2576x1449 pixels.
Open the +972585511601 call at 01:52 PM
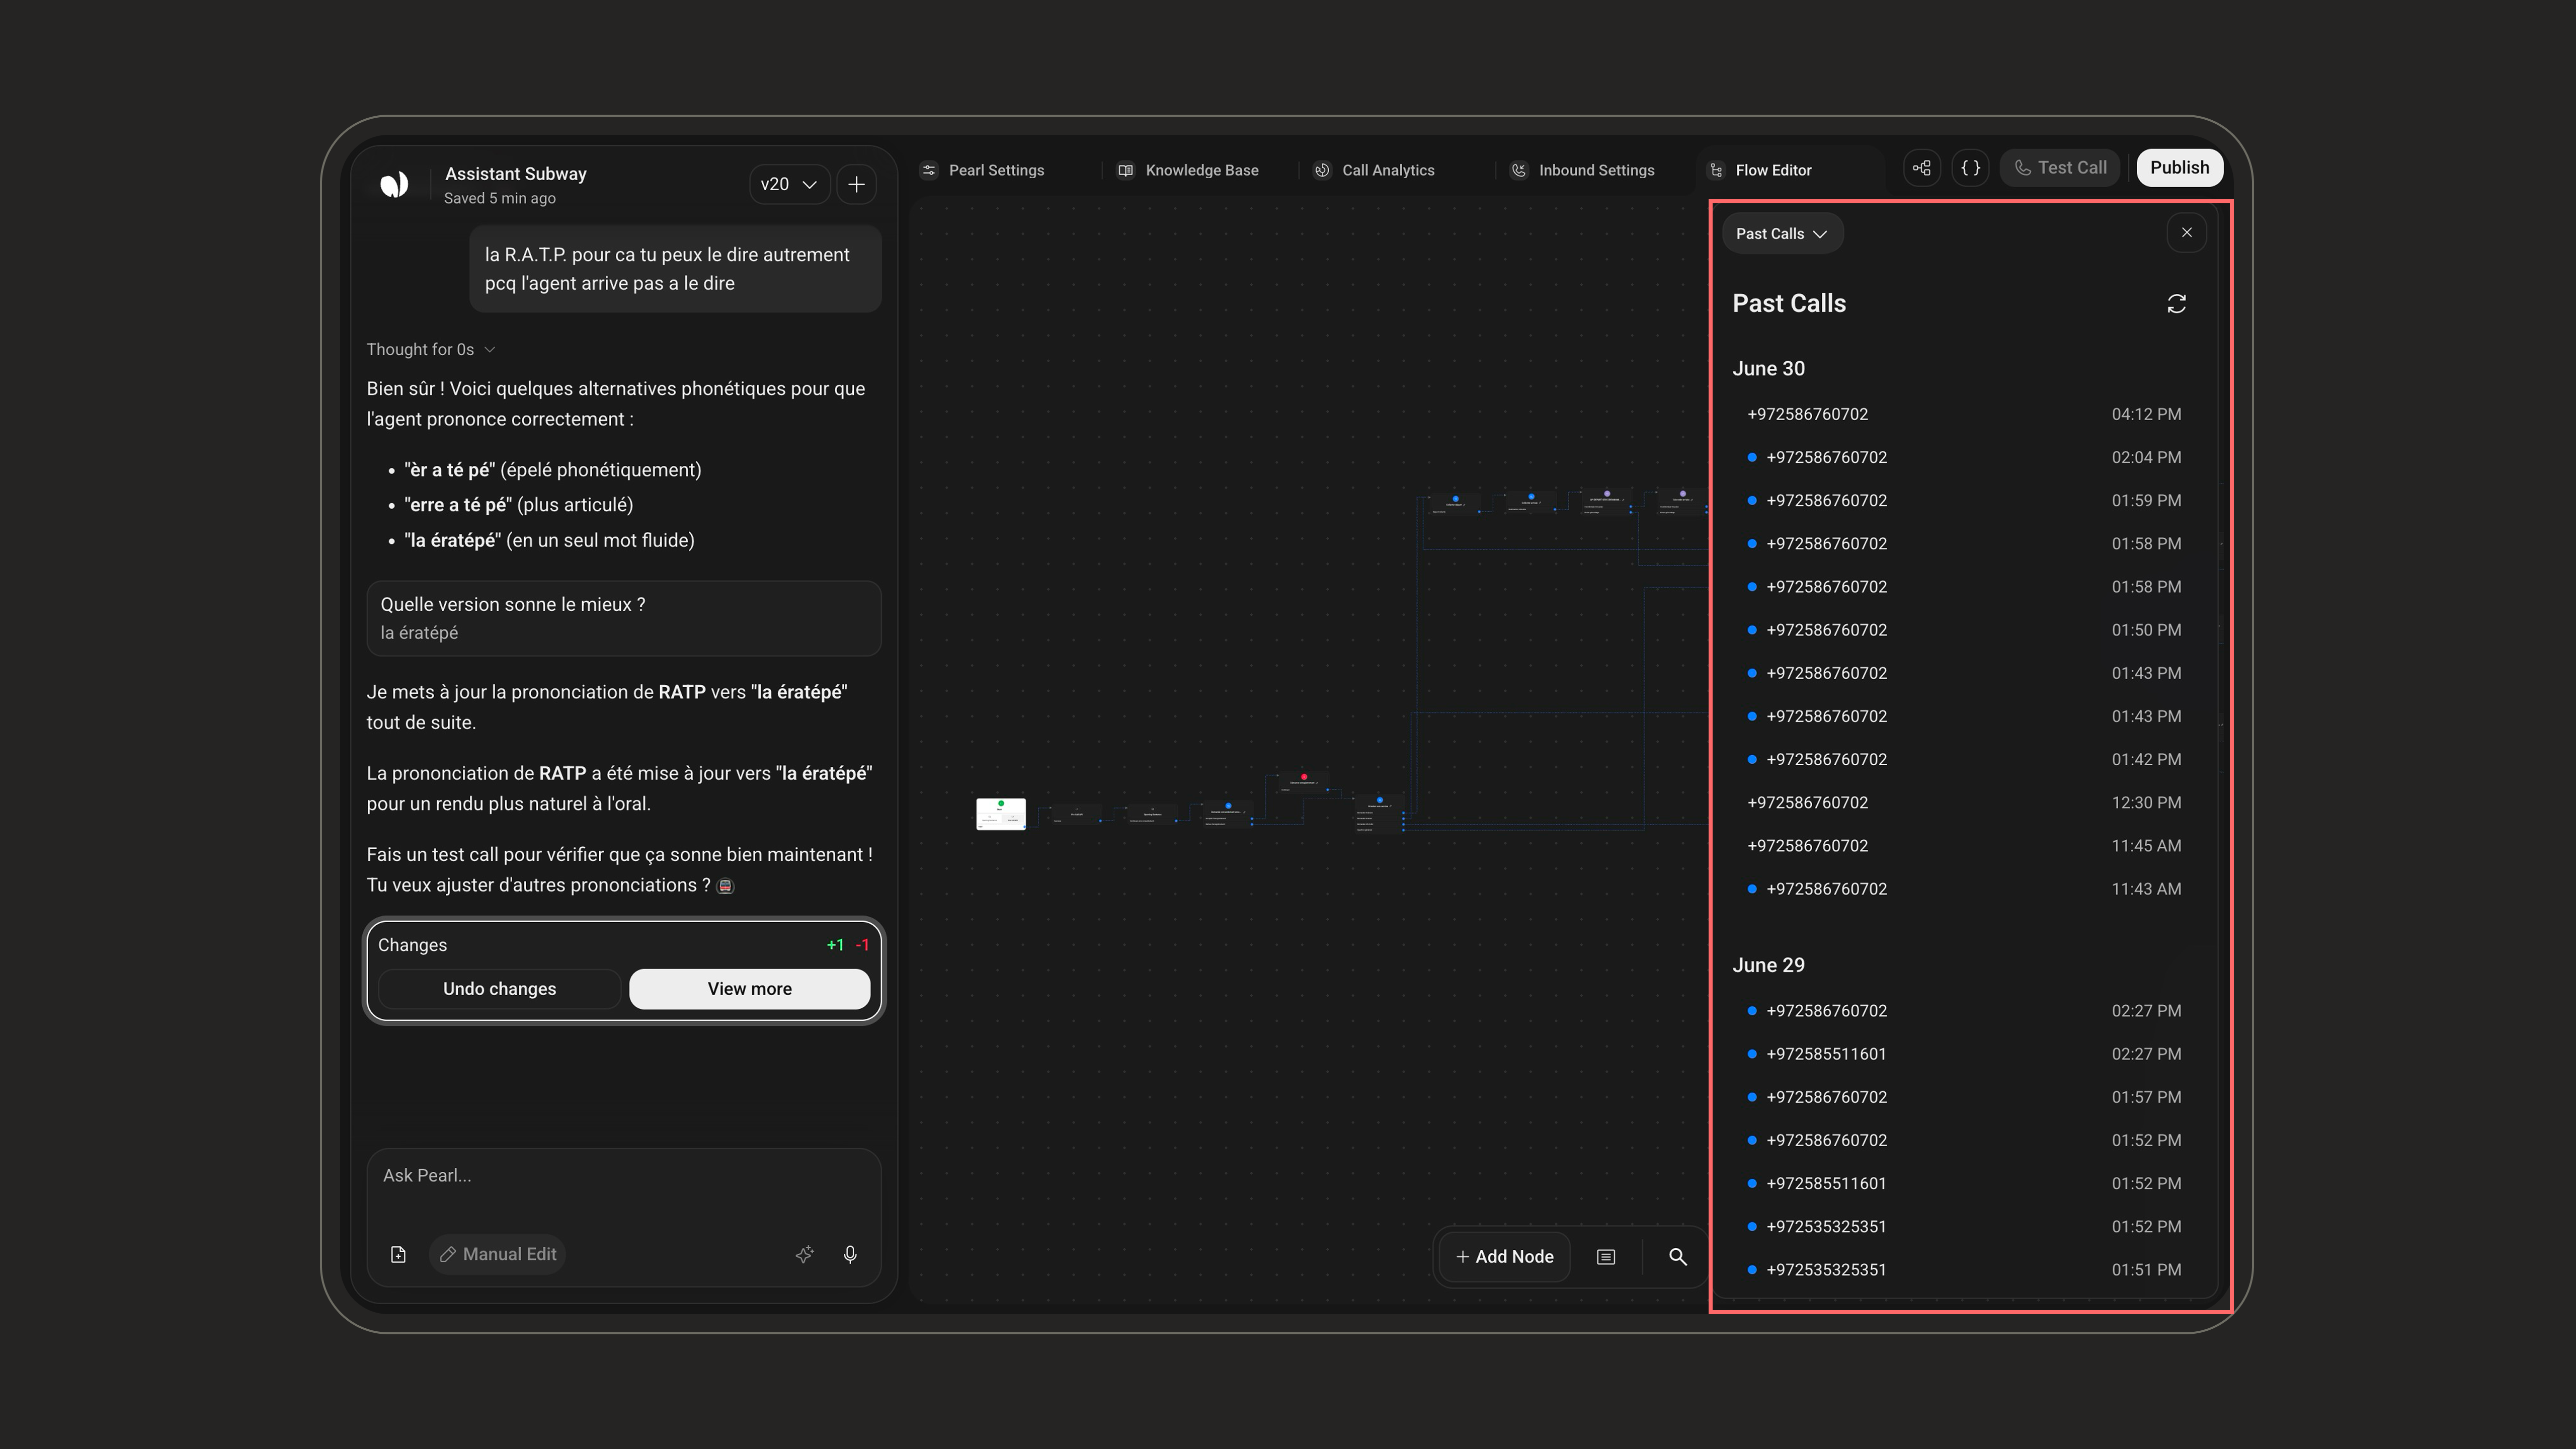tap(1964, 1183)
